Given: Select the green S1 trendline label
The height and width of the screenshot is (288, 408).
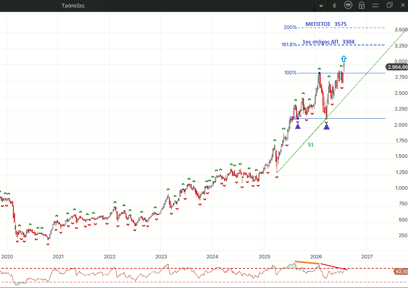Looking at the screenshot, I should click(x=311, y=145).
